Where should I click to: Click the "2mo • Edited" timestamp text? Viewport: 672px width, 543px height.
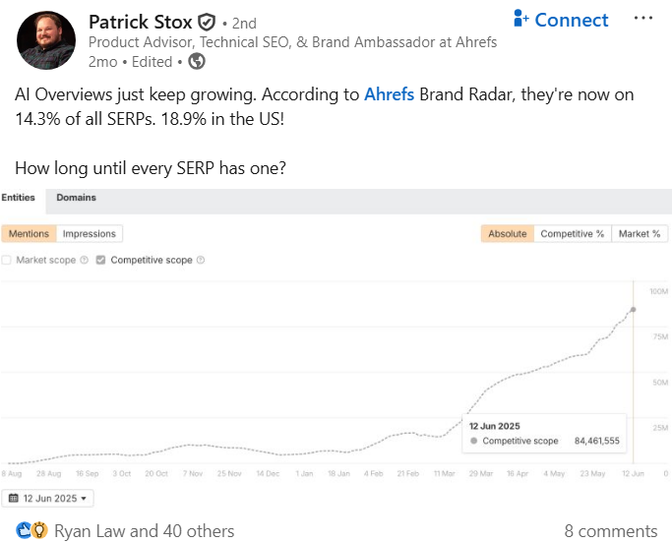coord(130,62)
